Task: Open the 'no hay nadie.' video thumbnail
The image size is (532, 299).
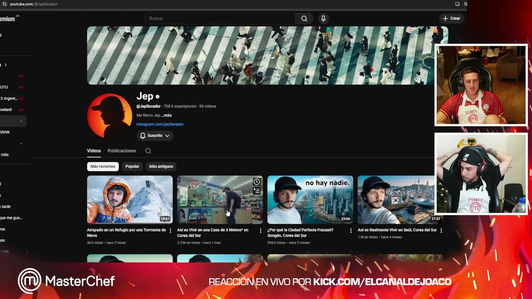Action: (x=310, y=200)
